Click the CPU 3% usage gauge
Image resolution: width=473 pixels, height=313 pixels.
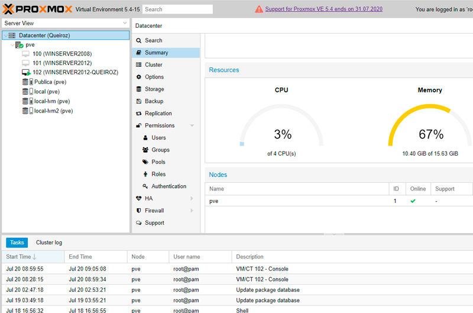(281, 125)
